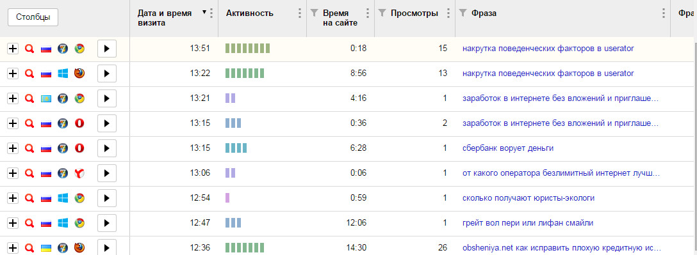This screenshot has height=255, width=697.
Task: Play the 13:22 visit recording
Action: pyautogui.click(x=107, y=73)
